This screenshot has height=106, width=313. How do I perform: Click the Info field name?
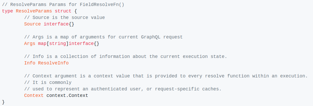click(30, 63)
